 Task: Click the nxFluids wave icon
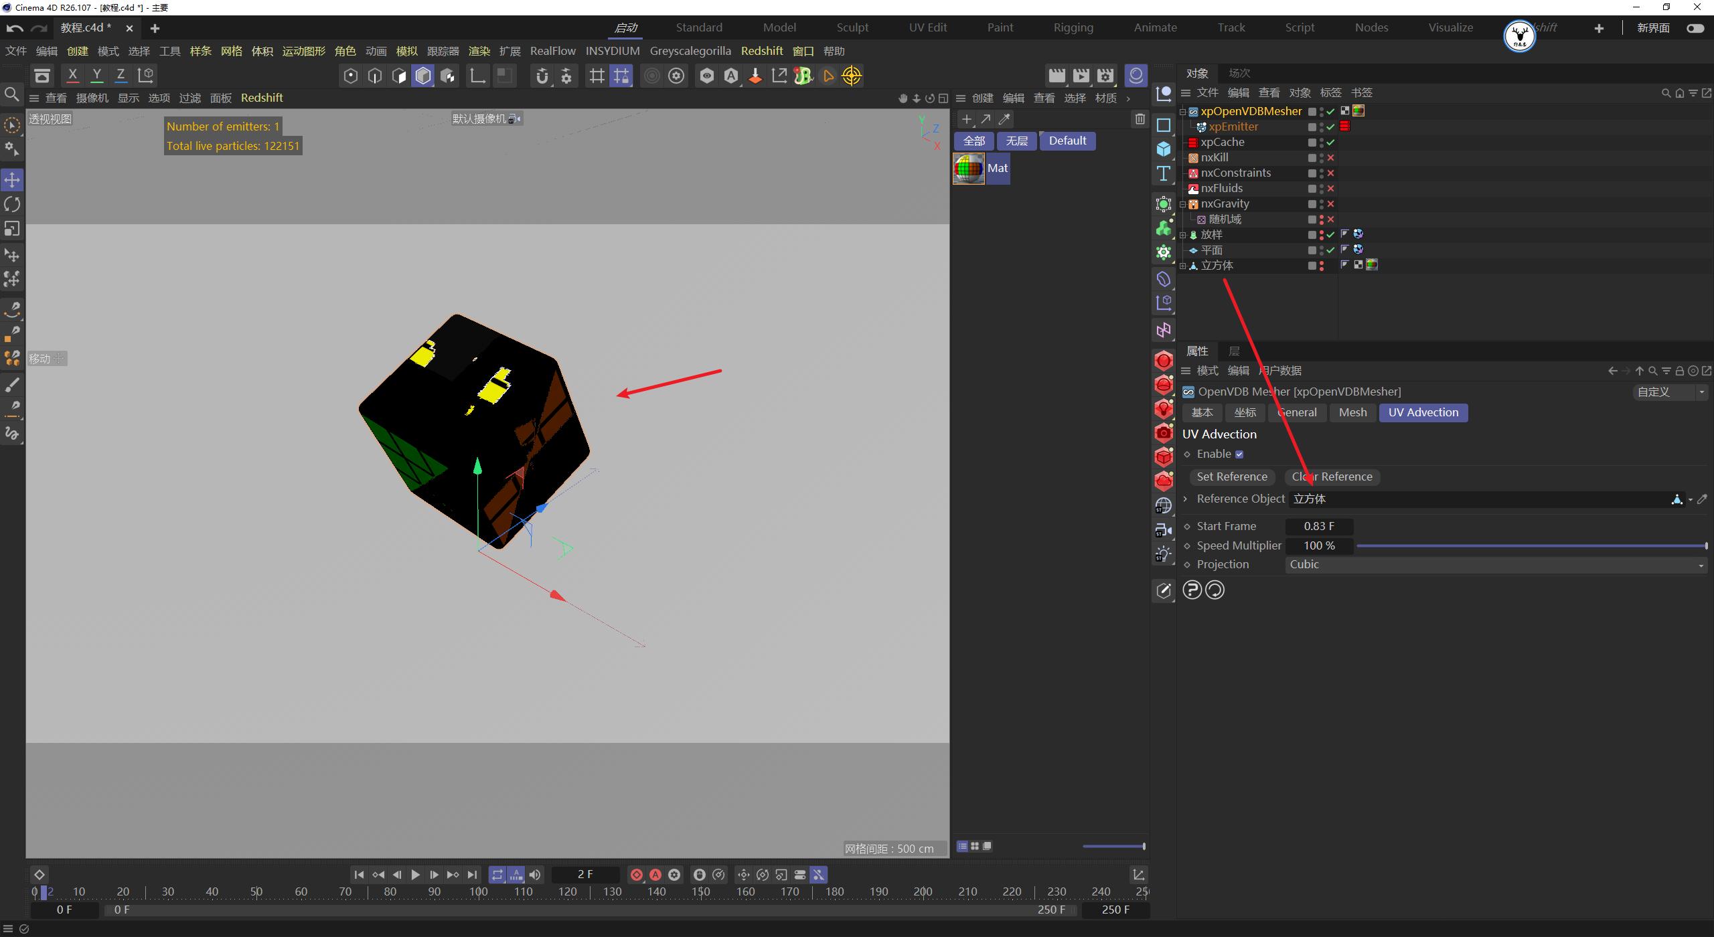pyautogui.click(x=1193, y=189)
